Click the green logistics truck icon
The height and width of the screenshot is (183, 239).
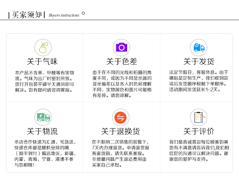coord(43,117)
